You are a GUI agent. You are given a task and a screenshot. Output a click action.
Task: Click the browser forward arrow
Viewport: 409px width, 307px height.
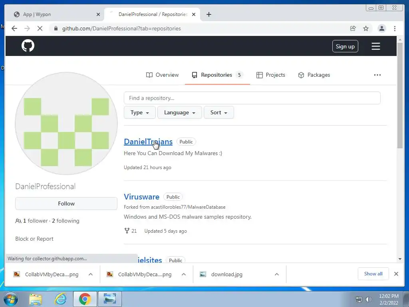27,28
